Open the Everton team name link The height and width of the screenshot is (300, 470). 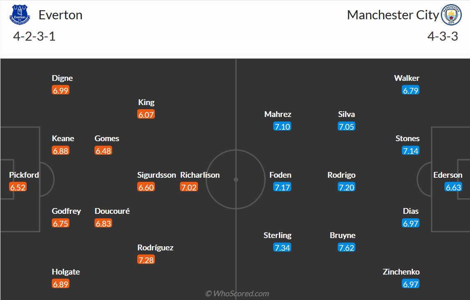pos(60,15)
